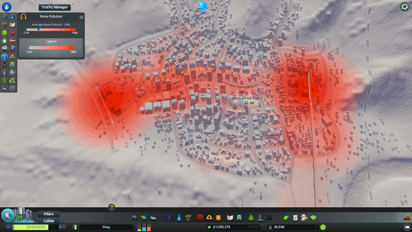Change simulation speed arrows

click(62, 227)
